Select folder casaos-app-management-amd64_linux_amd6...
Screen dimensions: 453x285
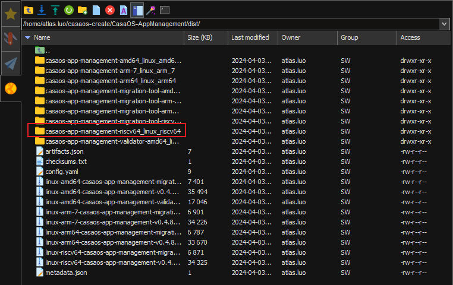tap(113, 61)
